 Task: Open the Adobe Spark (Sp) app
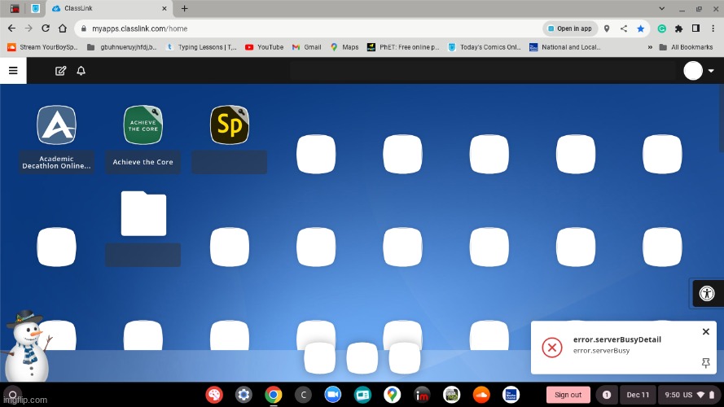point(230,125)
